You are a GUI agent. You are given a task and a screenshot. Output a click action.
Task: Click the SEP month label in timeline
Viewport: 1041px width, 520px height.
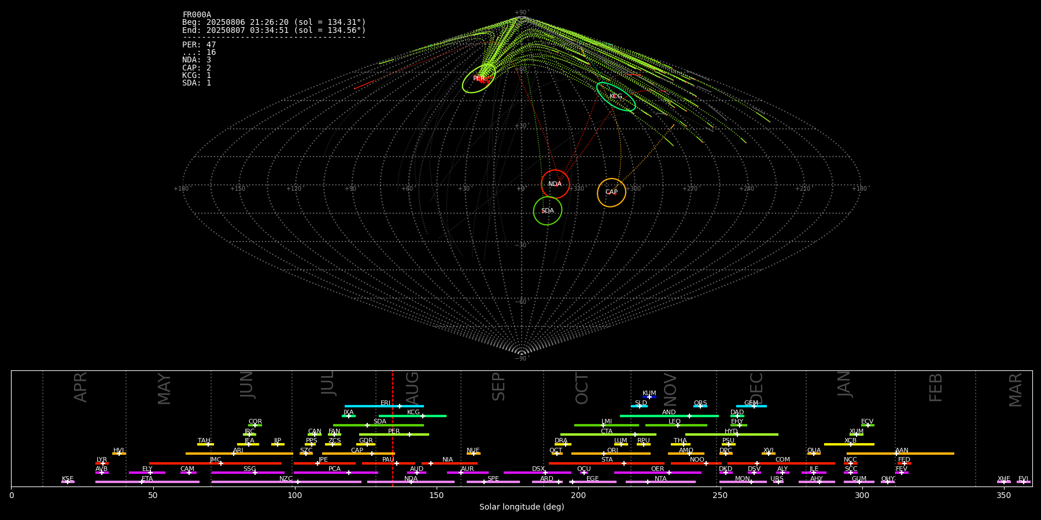[499, 387]
